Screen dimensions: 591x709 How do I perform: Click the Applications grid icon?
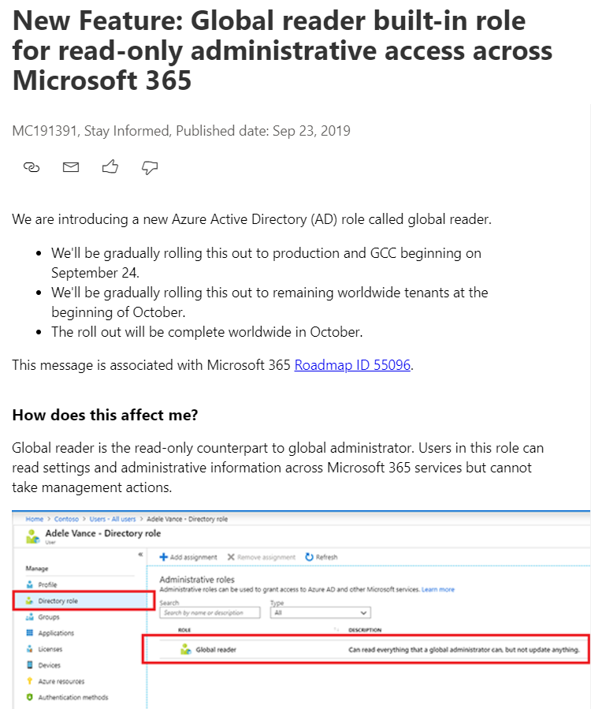30,633
